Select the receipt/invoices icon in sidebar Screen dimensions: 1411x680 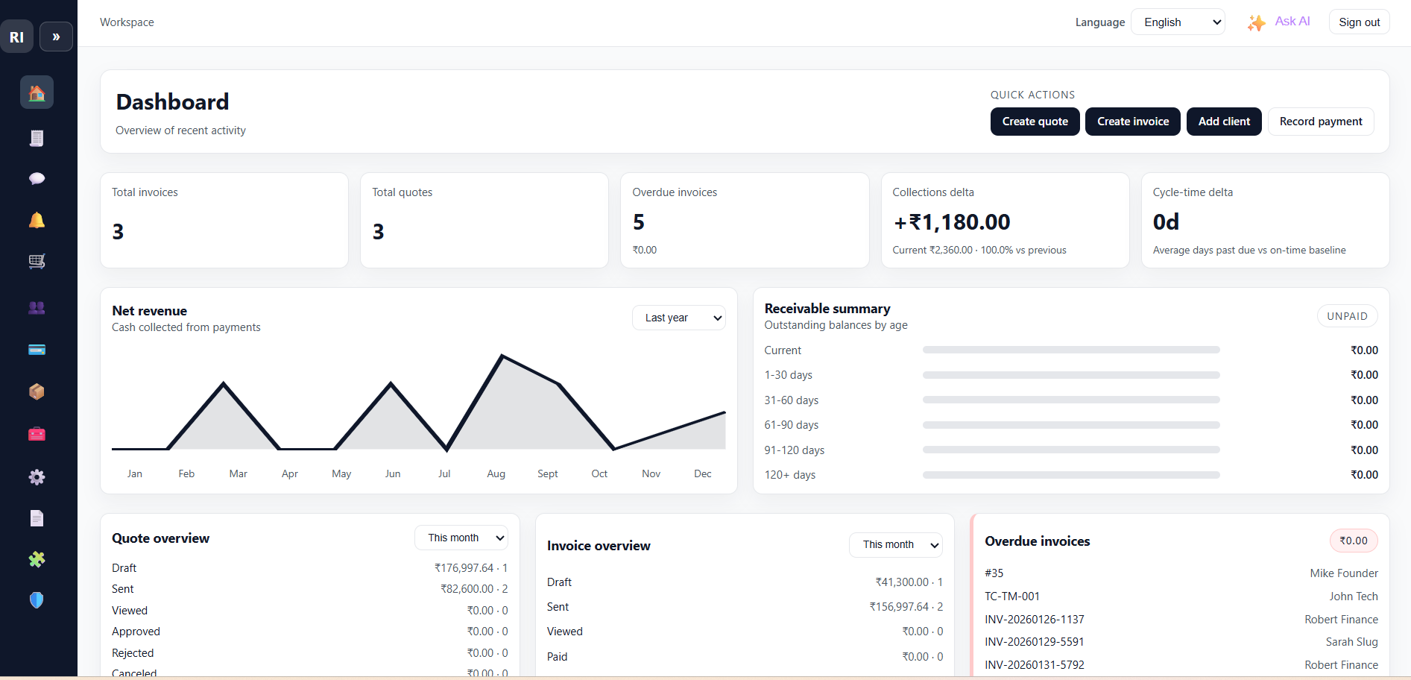coord(37,138)
